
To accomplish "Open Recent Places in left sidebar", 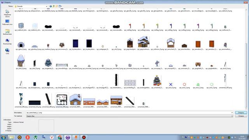I will point(7,13).
